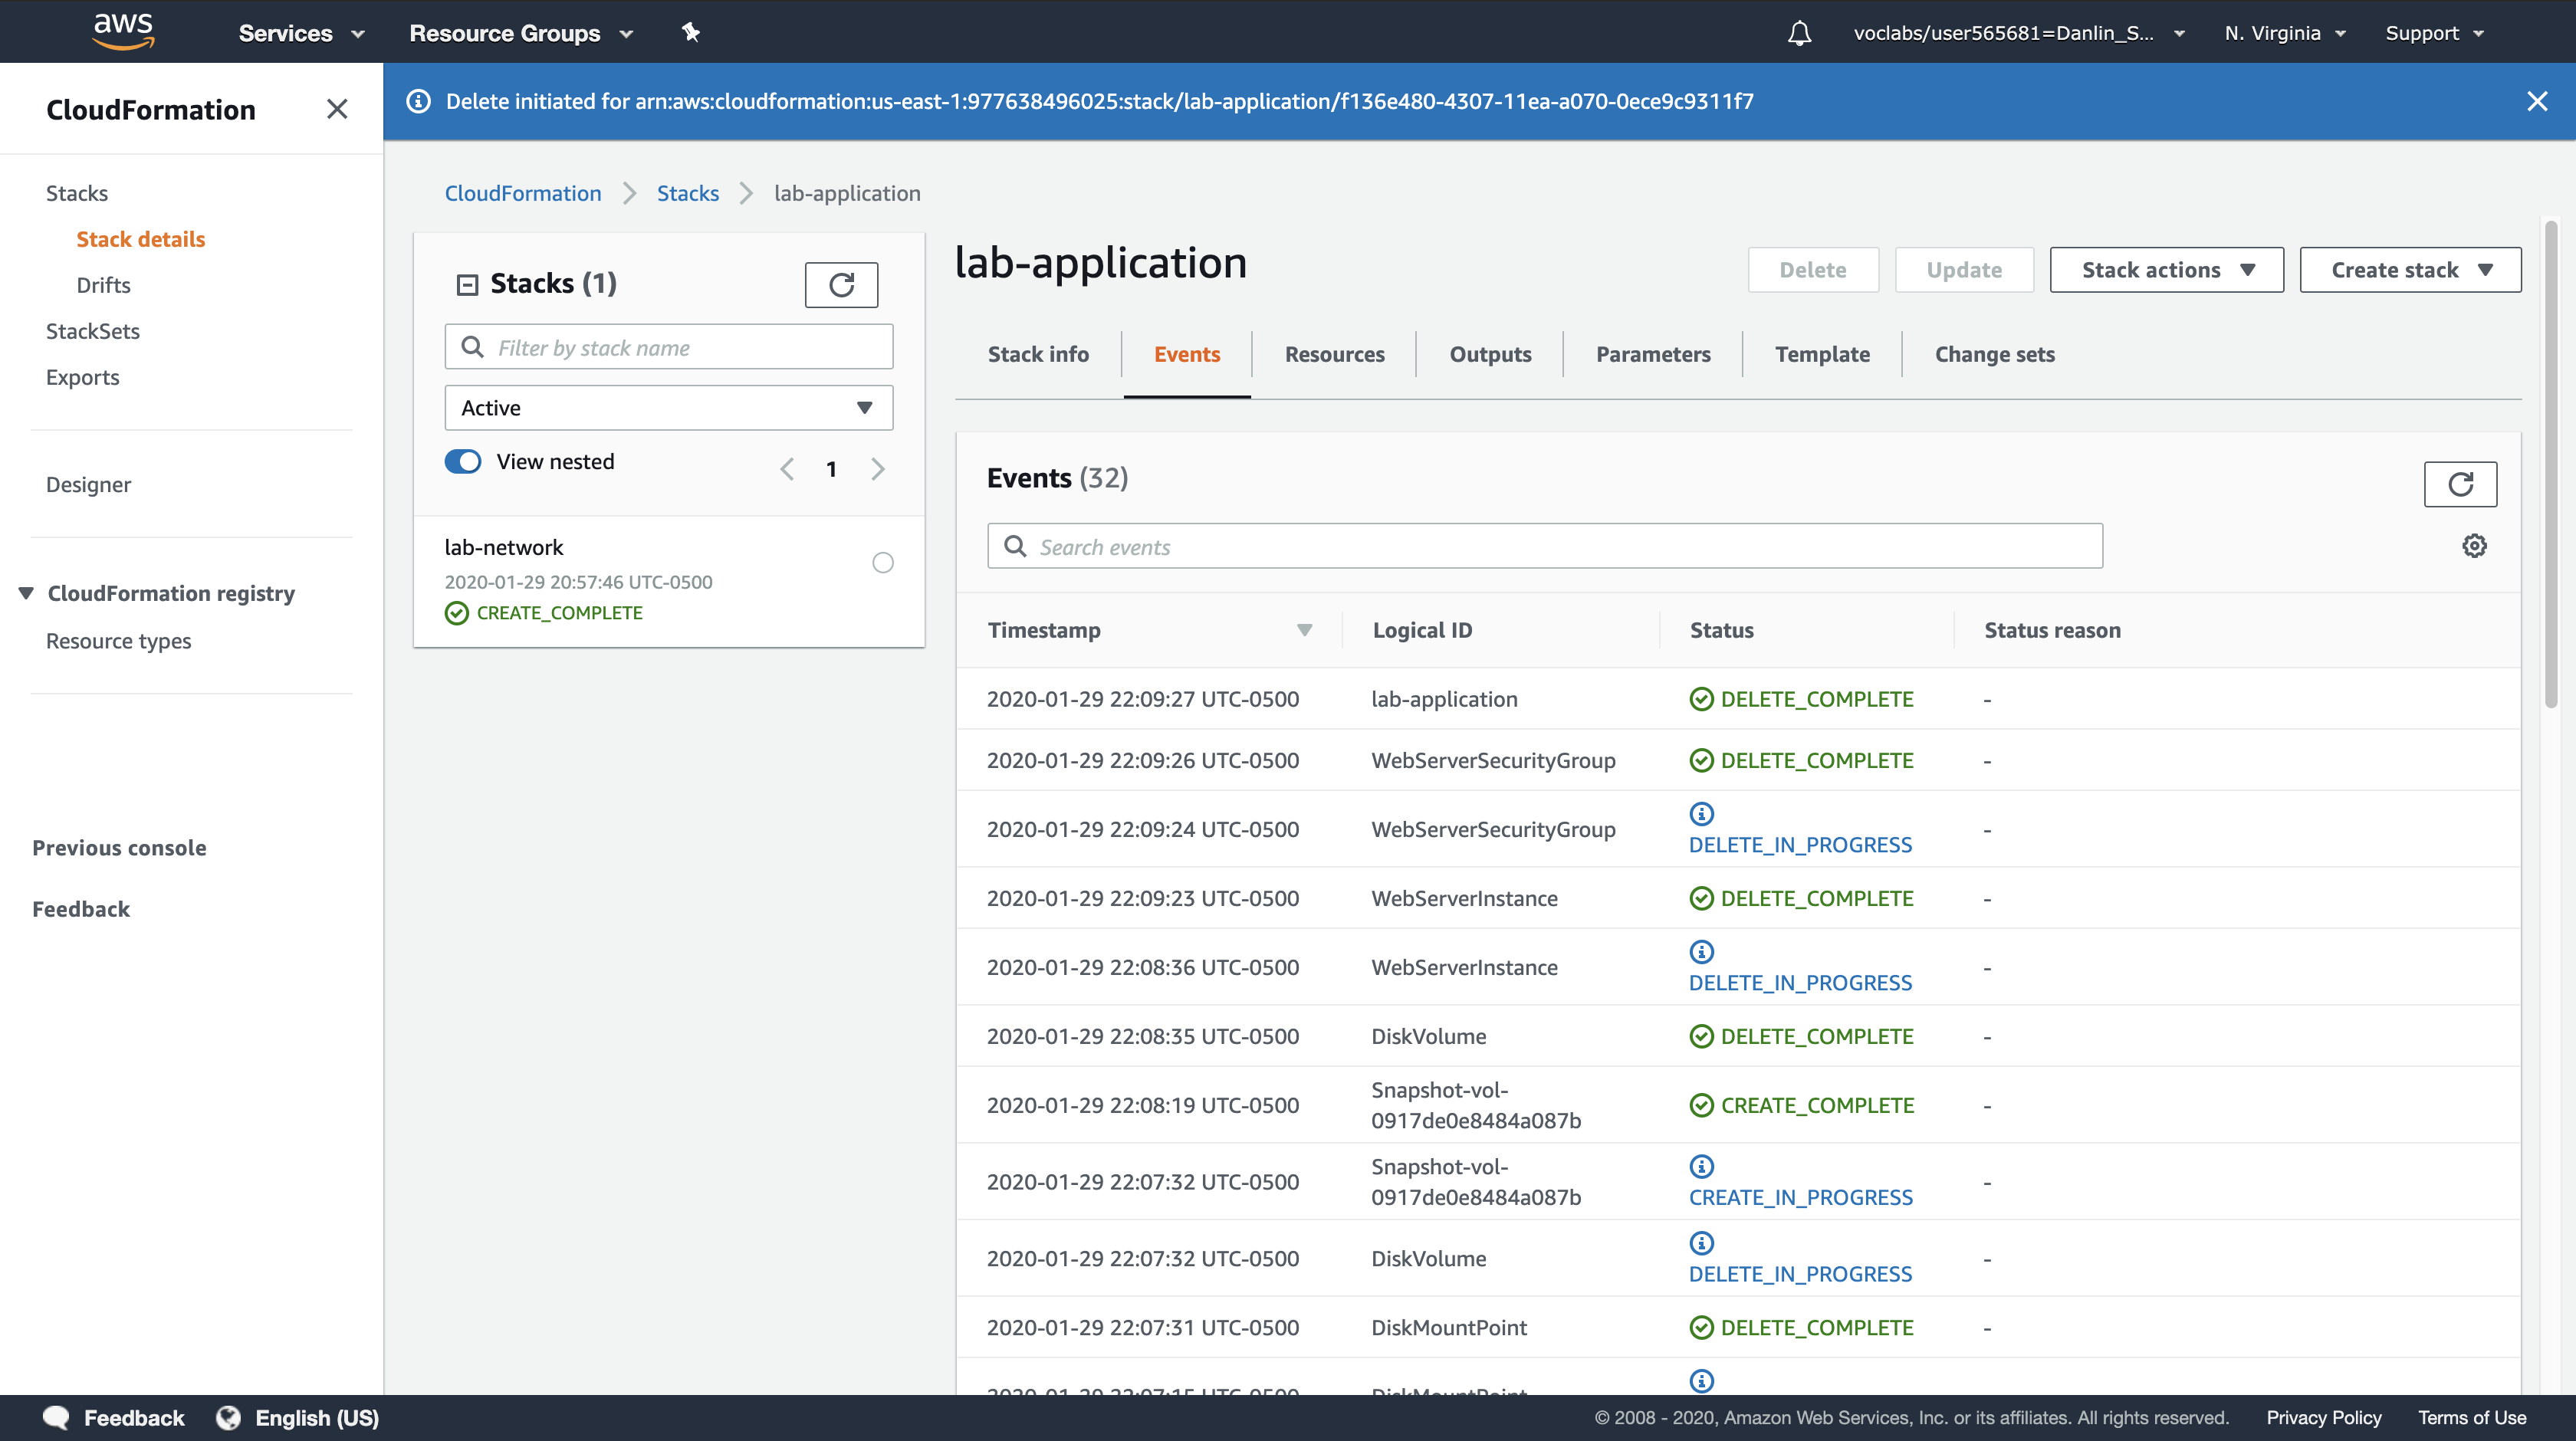Click the notifications bell icon
2576x1441 pixels.
(1799, 33)
